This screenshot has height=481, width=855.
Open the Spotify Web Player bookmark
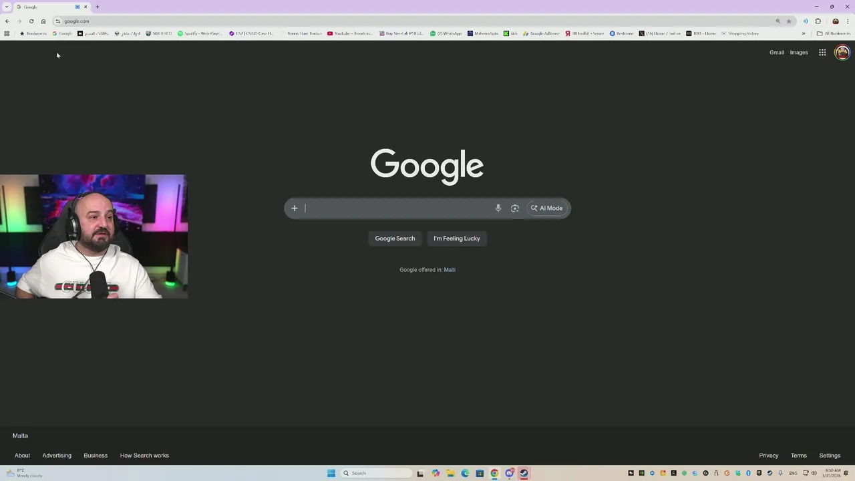point(199,33)
